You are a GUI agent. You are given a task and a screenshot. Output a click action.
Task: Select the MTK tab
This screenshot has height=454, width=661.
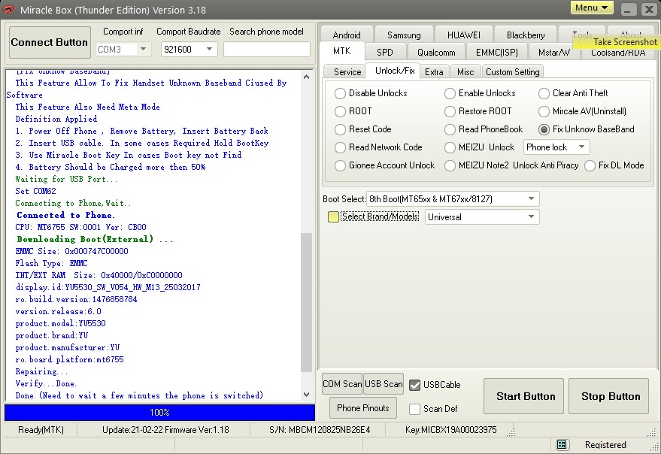[342, 51]
